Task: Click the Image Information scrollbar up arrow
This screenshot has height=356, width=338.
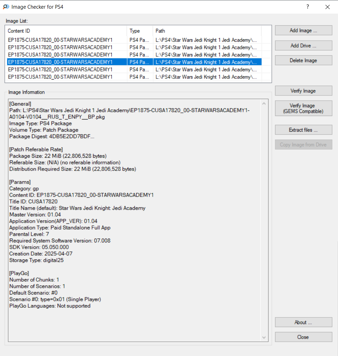Action: pos(264,104)
